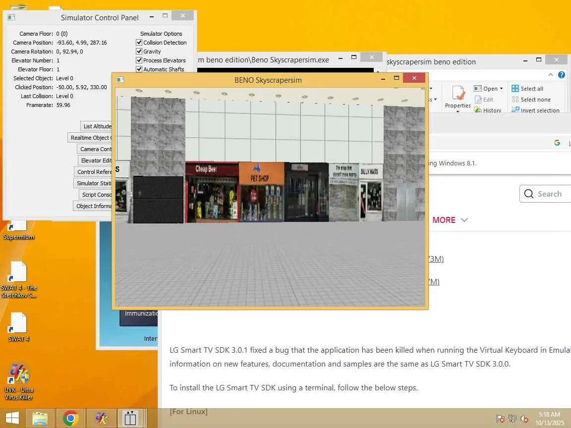Click Edit in Explorer ribbon
571x428 pixels.
tap(484, 100)
